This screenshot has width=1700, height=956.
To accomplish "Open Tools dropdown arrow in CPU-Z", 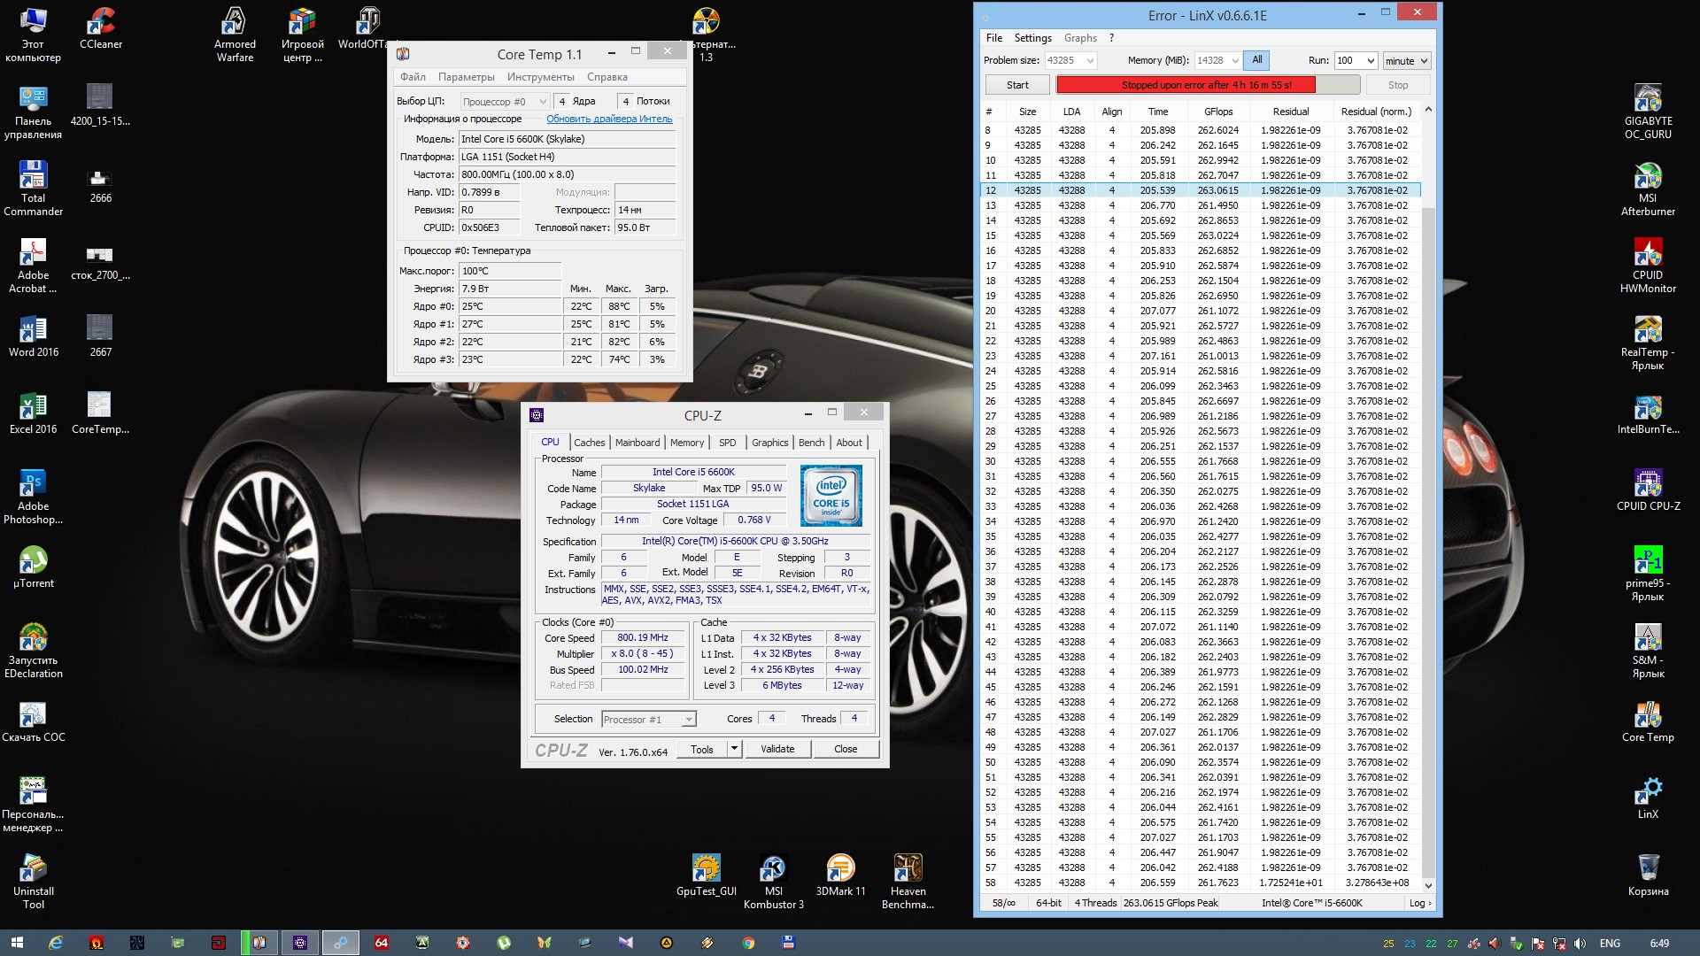I will [x=734, y=749].
